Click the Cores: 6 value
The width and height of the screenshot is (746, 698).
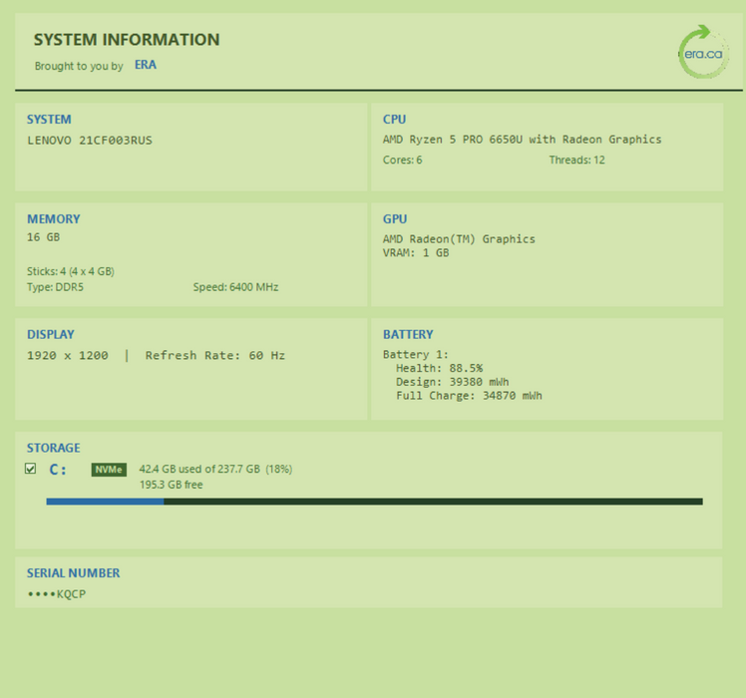coord(403,160)
